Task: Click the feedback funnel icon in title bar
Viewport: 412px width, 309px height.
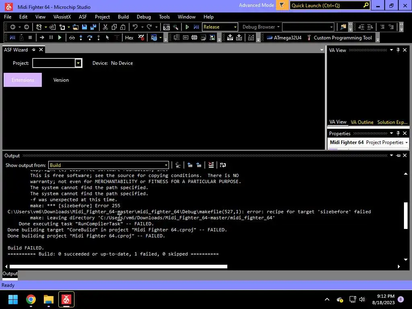Action: coord(282,5)
